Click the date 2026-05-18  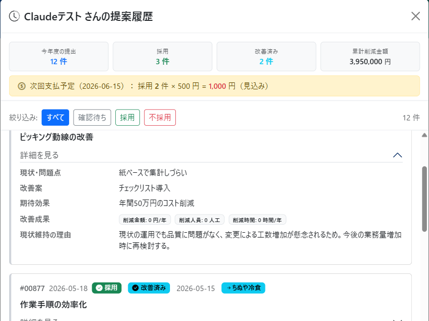click(x=68, y=288)
